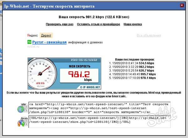Click the '122.65' value on the gauge
The image size is (188, 138).
click(40, 83)
